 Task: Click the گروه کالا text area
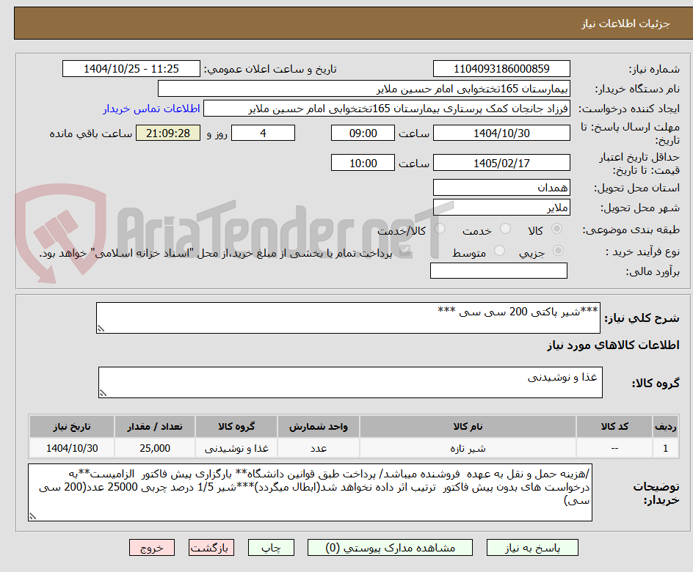pyautogui.click(x=350, y=382)
